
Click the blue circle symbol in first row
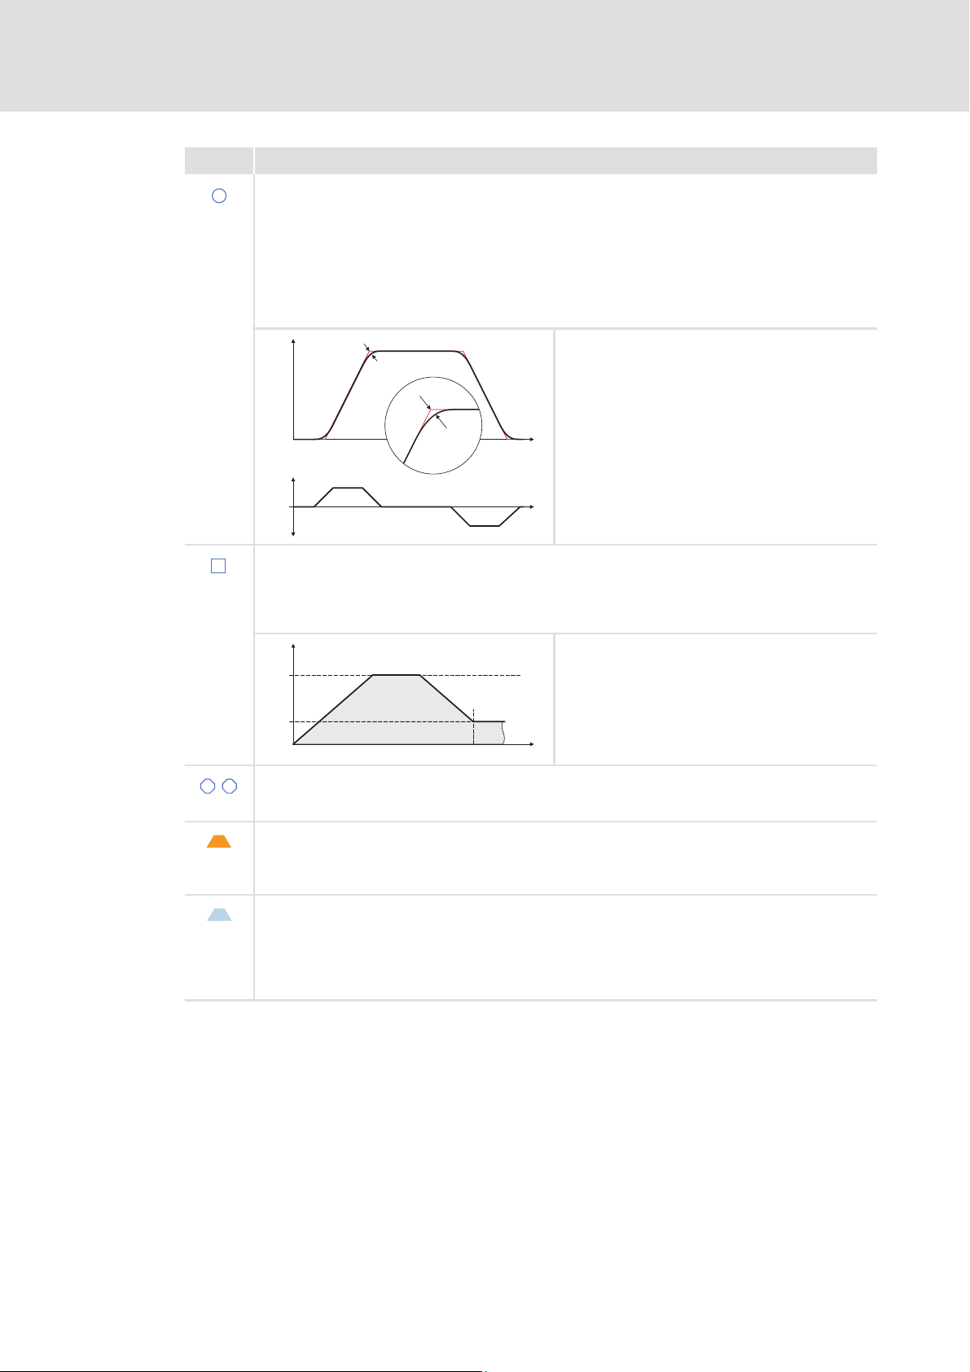tap(219, 195)
